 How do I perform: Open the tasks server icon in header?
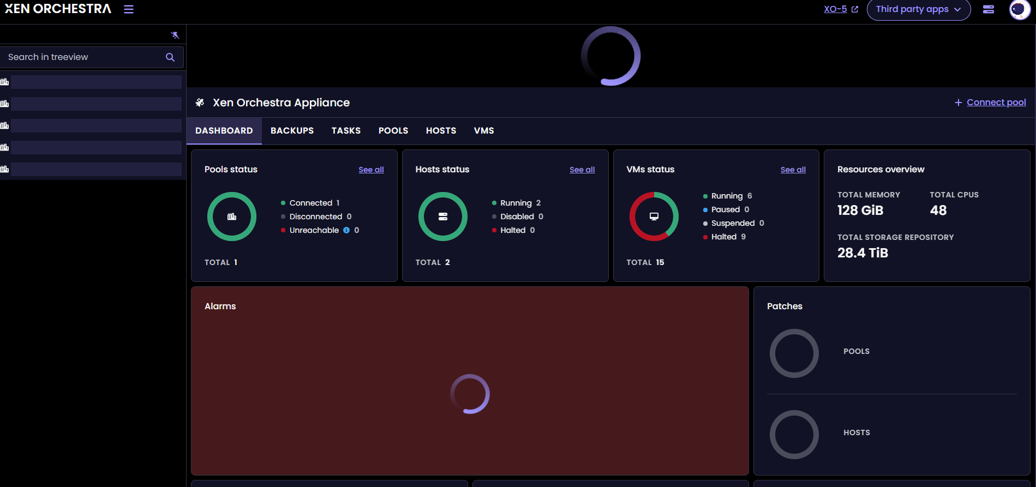tap(989, 9)
